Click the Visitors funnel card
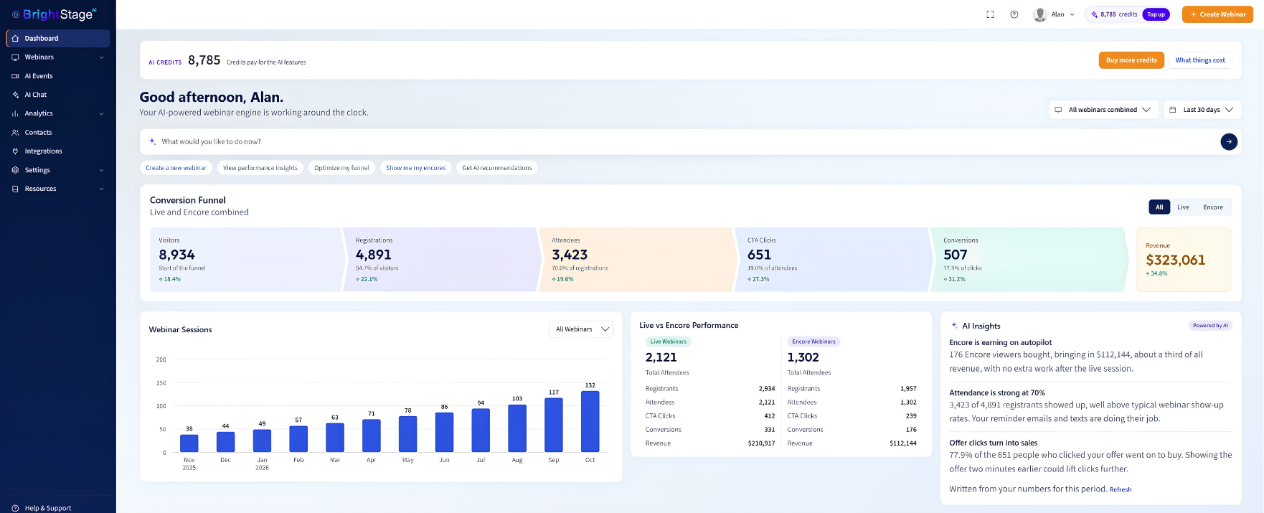This screenshot has width=1264, height=513. (x=246, y=260)
